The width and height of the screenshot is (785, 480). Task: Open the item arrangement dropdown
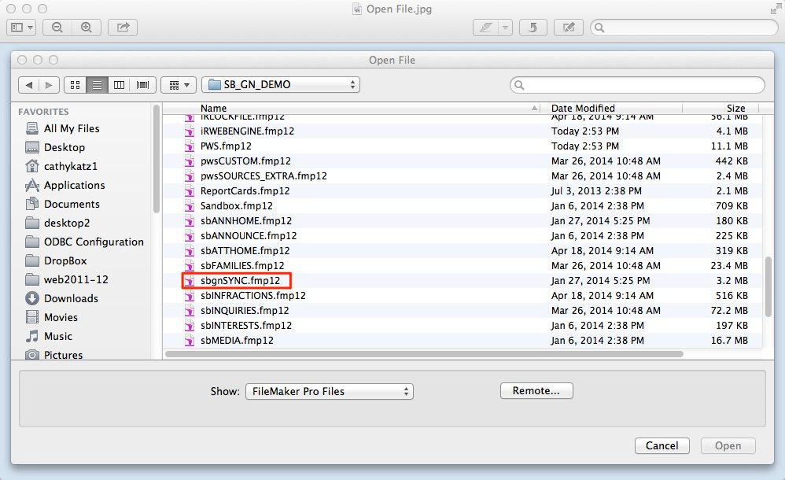(178, 85)
